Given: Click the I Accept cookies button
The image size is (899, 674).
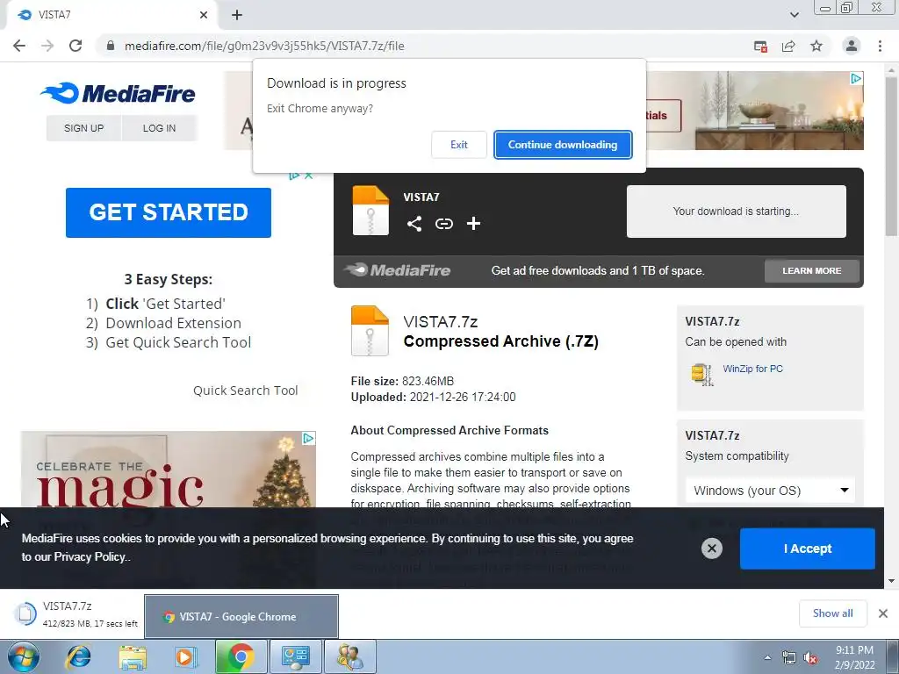Looking at the screenshot, I should [808, 549].
